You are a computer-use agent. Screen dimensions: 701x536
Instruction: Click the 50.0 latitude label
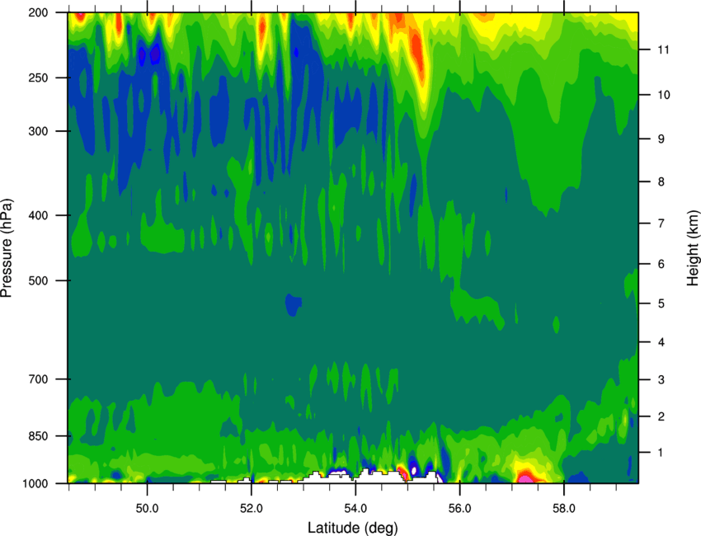point(147,509)
